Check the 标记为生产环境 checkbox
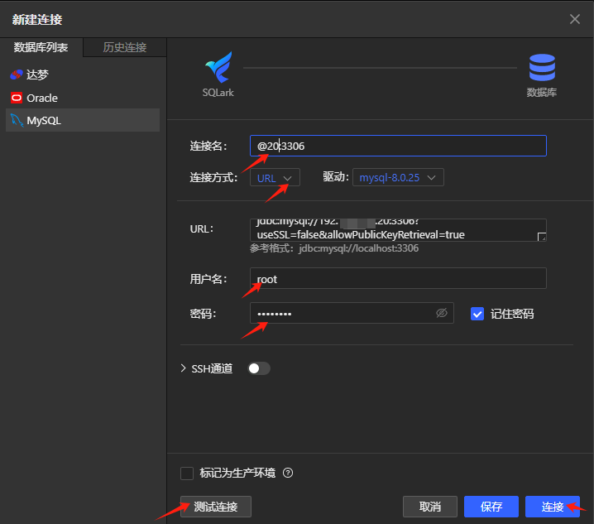Screen dimensions: 594x524 [x=187, y=474]
